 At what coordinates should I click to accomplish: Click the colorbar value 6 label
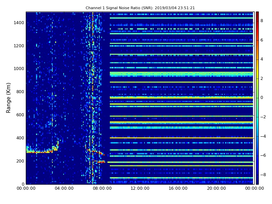(262, 40)
